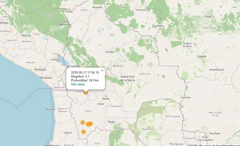240x146 pixels.
Task: Click the Juliaca city label
Action: 55,60
